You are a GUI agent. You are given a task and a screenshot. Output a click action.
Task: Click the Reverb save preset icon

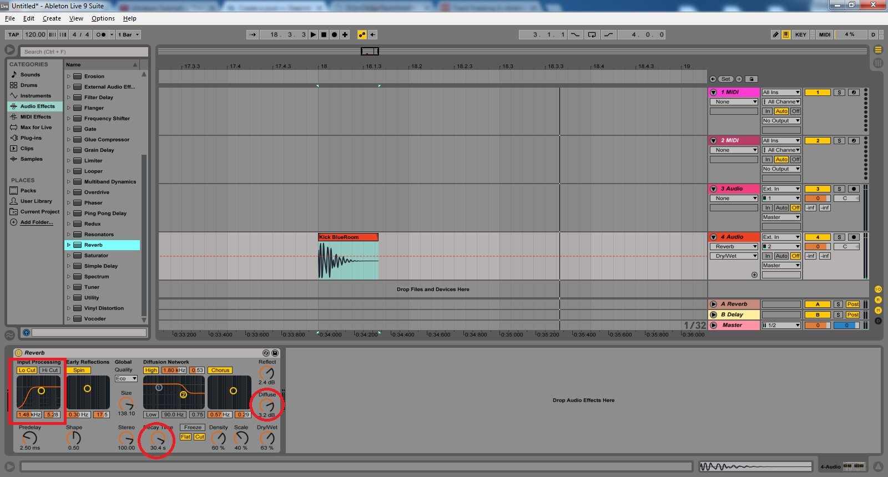[275, 353]
